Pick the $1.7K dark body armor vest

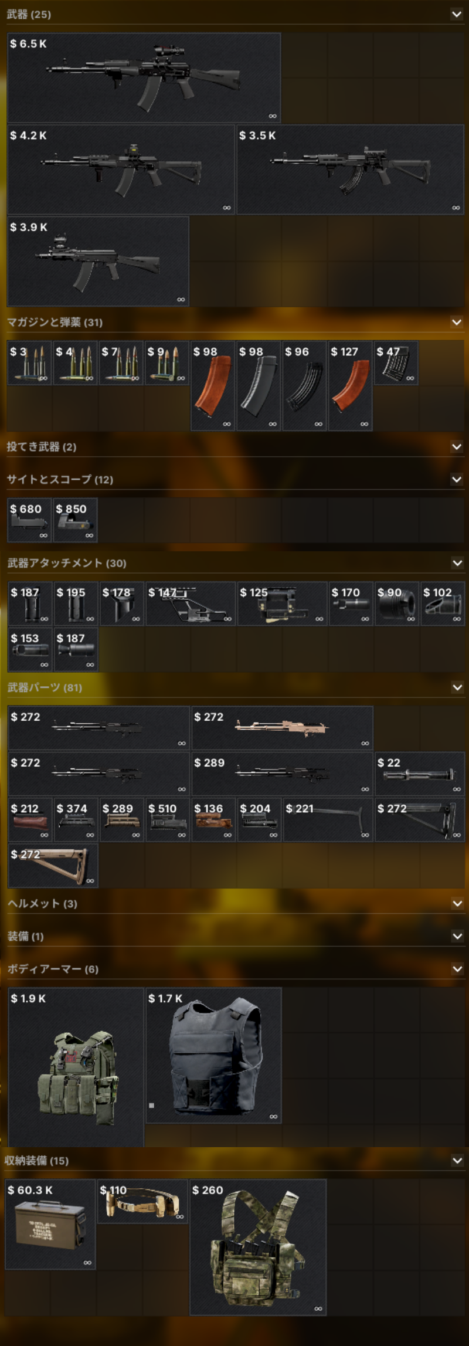coord(213,1055)
